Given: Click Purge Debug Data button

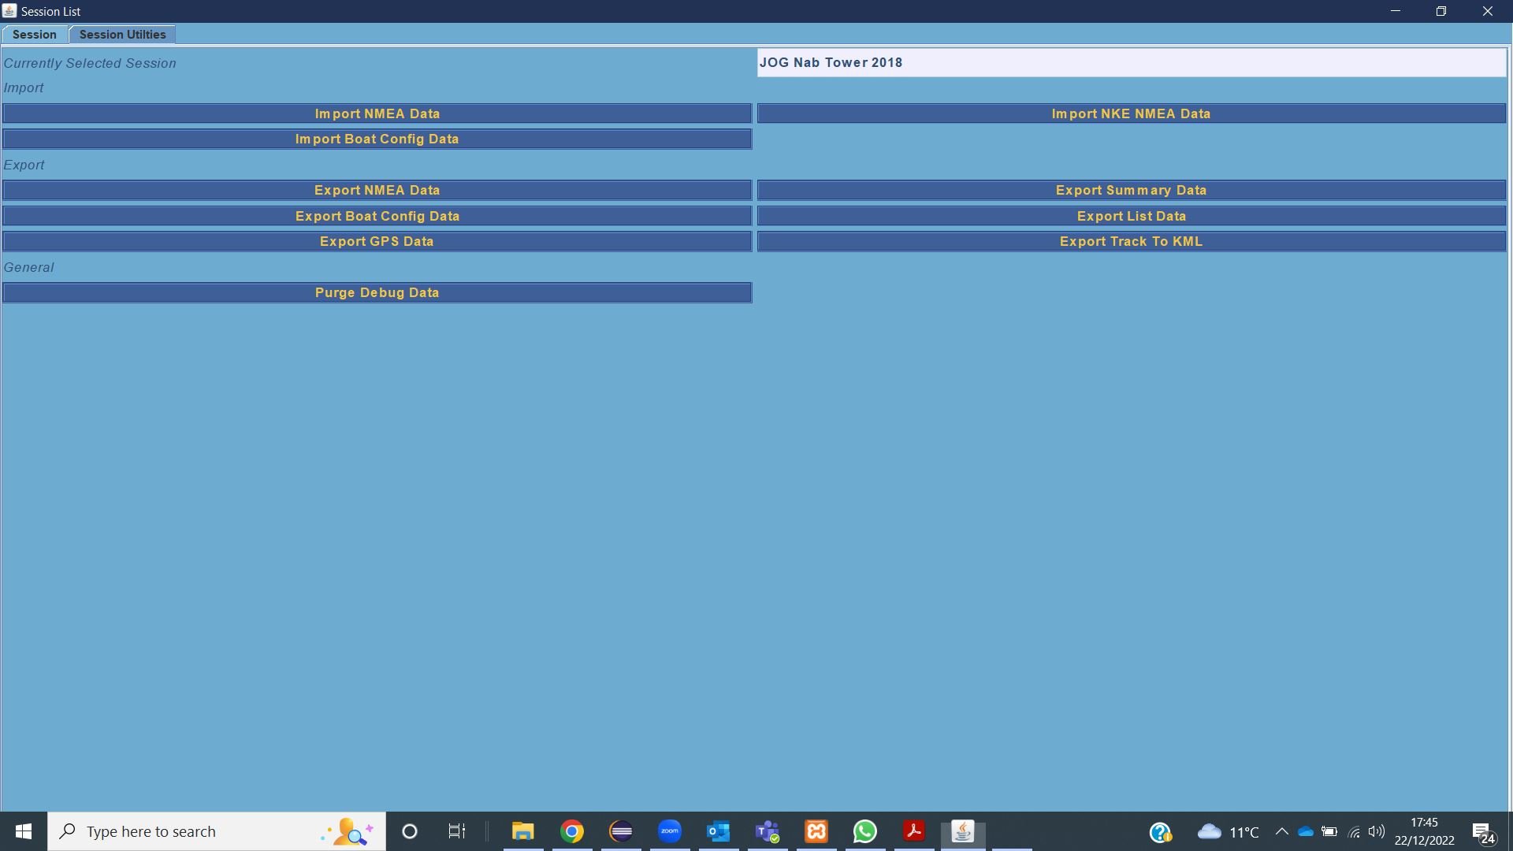Looking at the screenshot, I should coord(377,292).
